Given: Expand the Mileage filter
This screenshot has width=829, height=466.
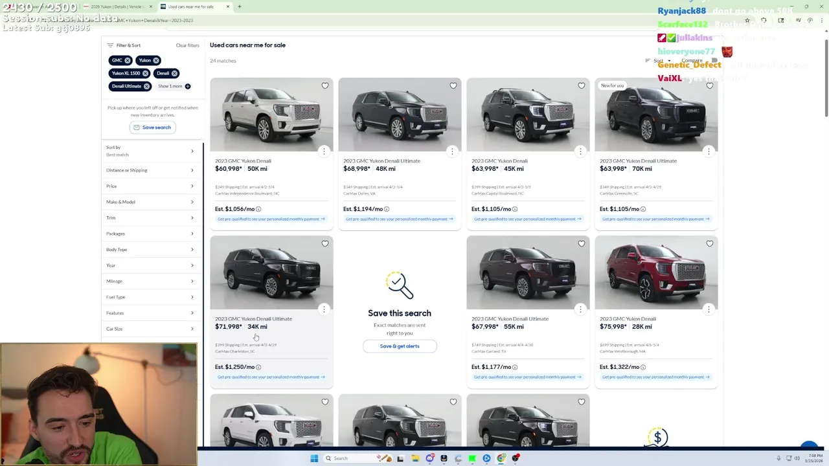Looking at the screenshot, I should coord(150,281).
